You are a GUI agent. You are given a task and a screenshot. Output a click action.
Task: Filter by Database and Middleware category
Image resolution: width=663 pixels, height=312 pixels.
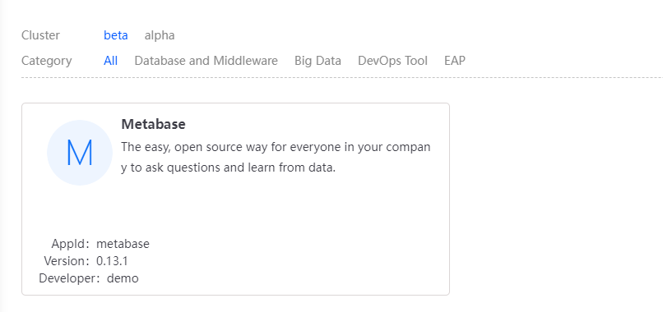pos(206,61)
